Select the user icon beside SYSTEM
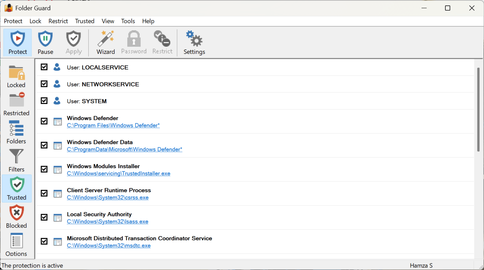The image size is (484, 270). pos(57,101)
